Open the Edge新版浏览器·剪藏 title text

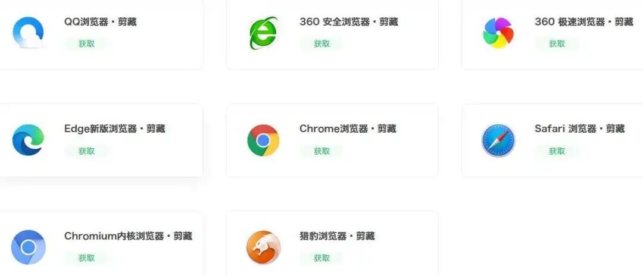tap(115, 128)
